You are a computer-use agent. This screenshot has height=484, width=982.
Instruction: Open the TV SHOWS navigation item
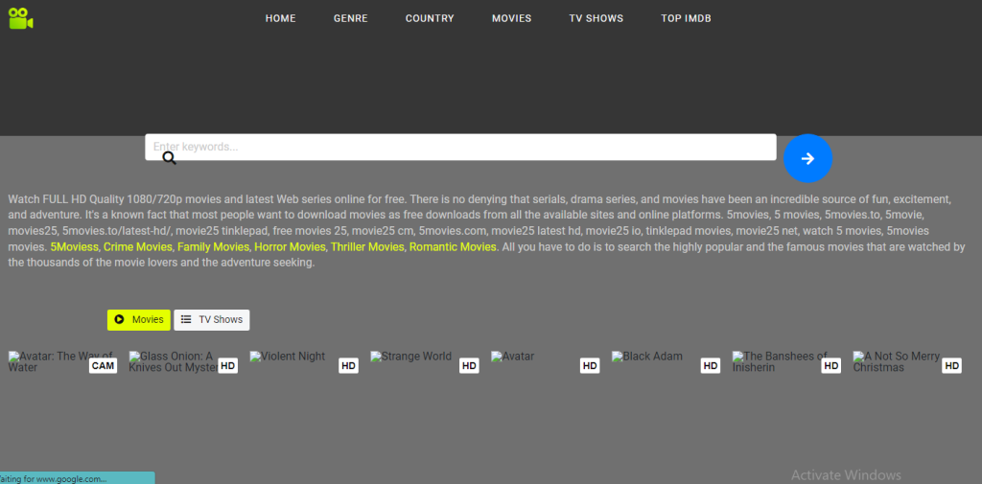click(x=596, y=18)
